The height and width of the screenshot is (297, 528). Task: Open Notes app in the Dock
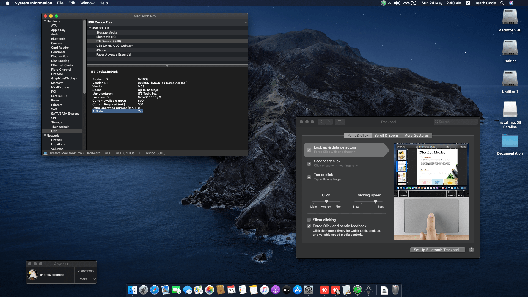[254, 290]
